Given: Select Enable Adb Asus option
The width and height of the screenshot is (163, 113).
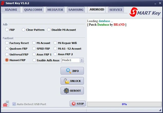Looking at the screenshot, I should pos(46,60).
